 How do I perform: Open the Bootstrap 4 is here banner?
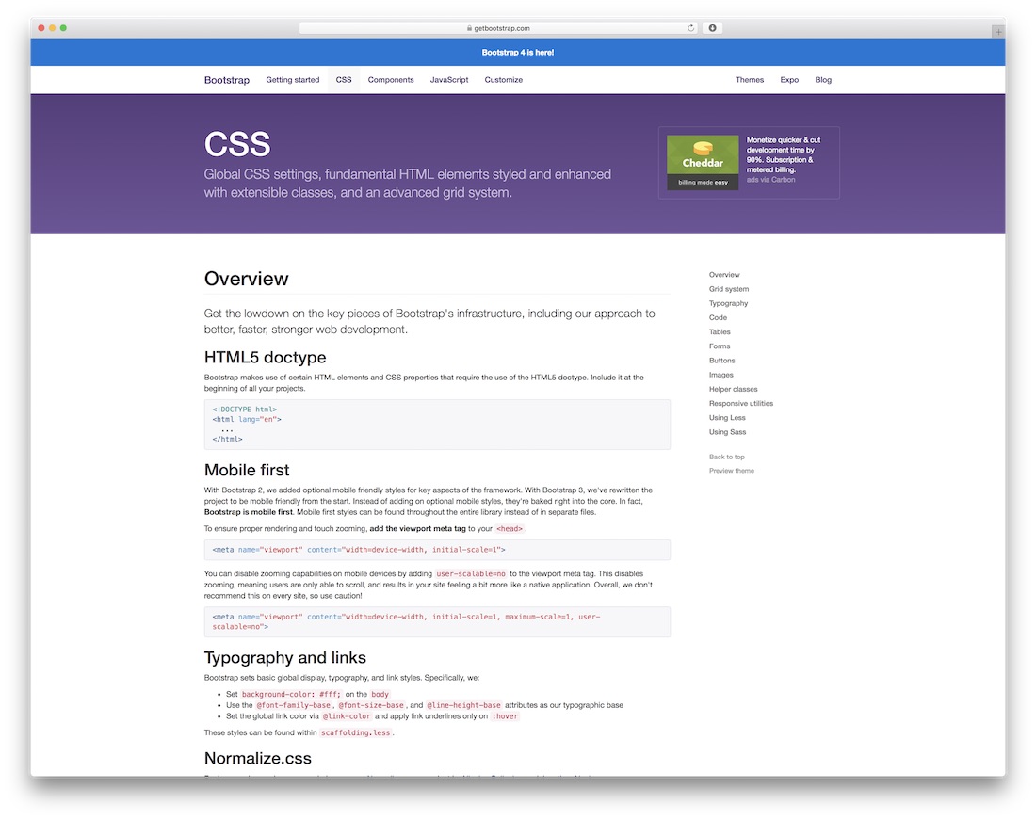pos(517,52)
